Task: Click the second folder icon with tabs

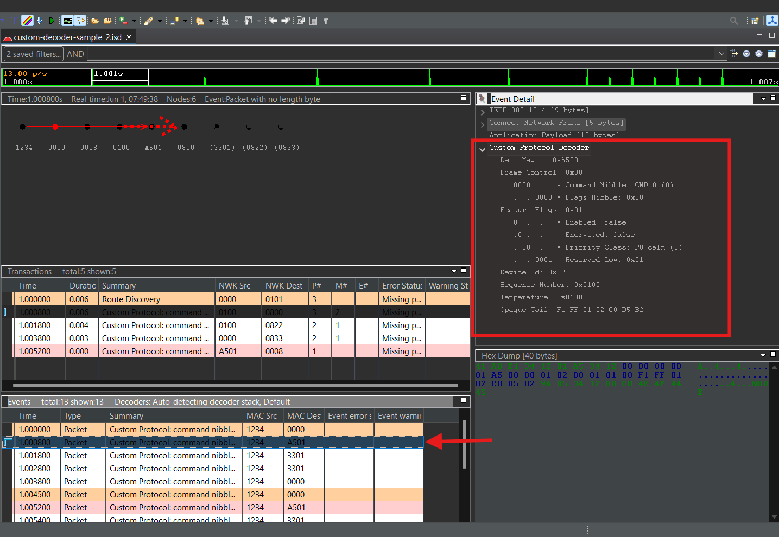Action: pyautogui.click(x=107, y=21)
